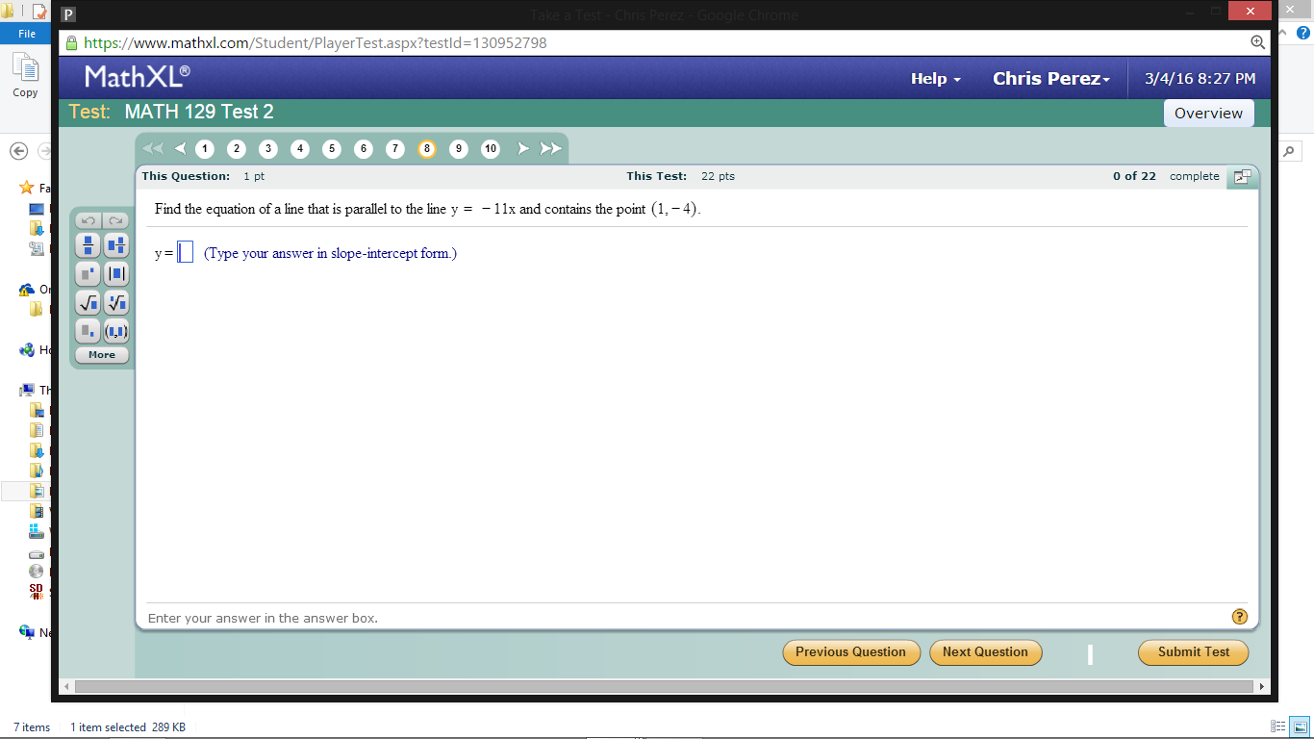The width and height of the screenshot is (1314, 739).
Task: Insert an nth root template
Action: pos(115,302)
